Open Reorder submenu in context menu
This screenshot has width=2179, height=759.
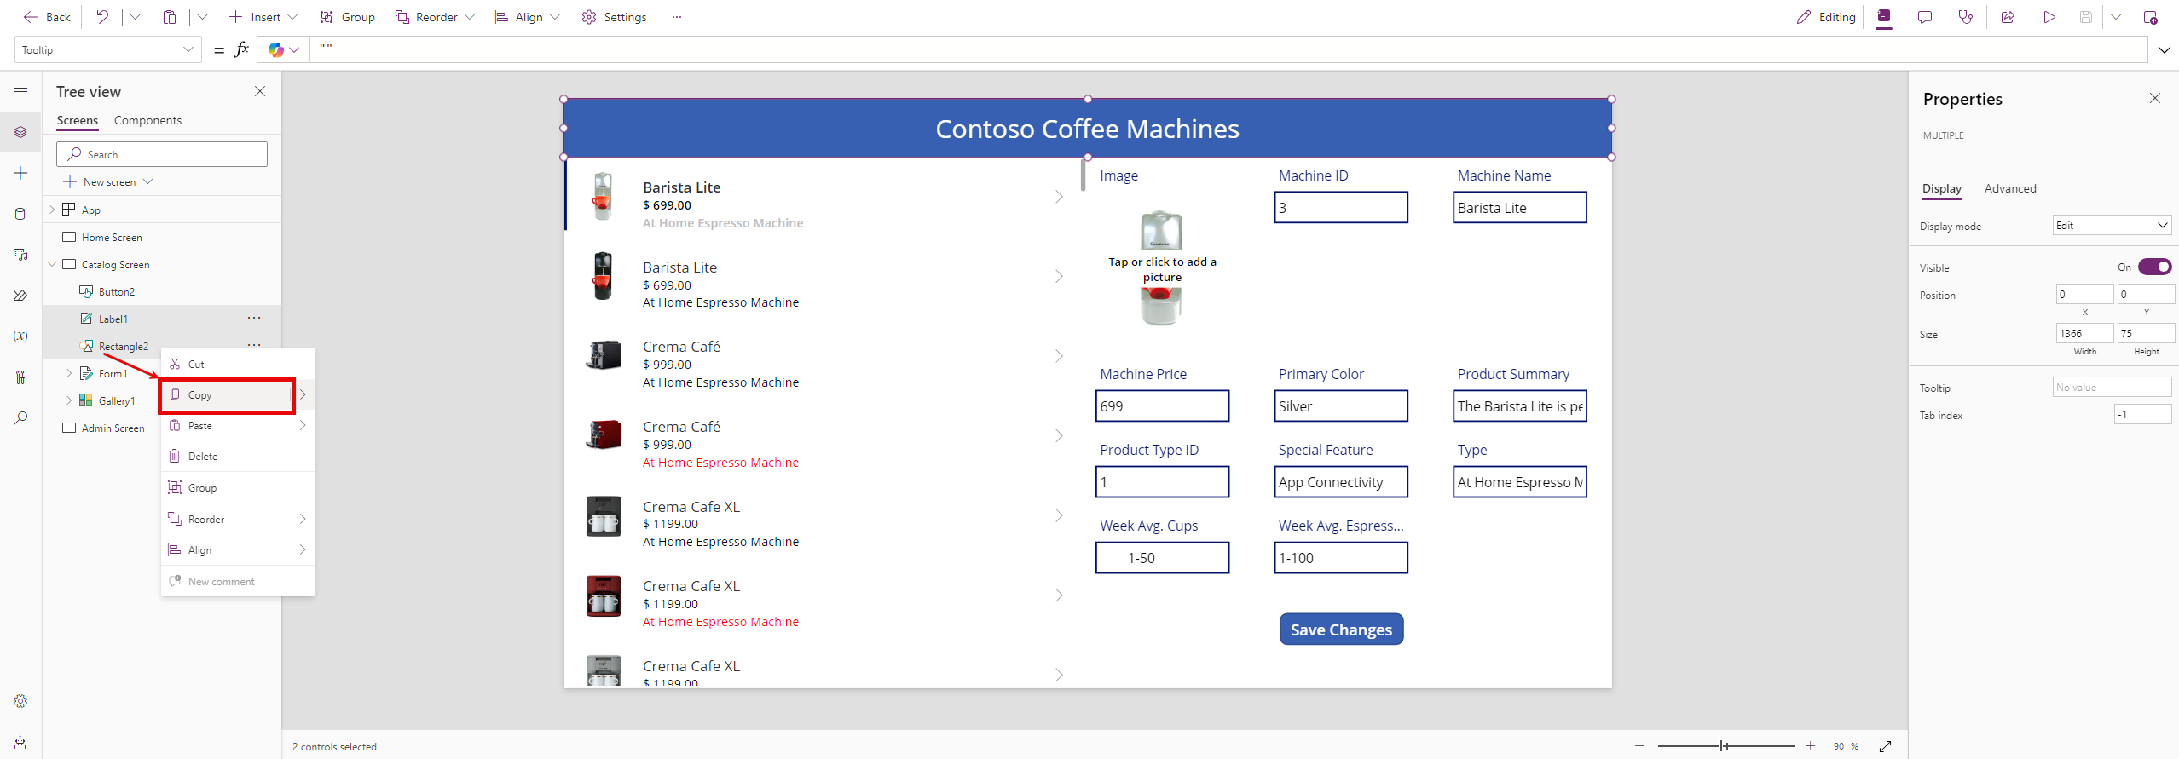tap(237, 520)
